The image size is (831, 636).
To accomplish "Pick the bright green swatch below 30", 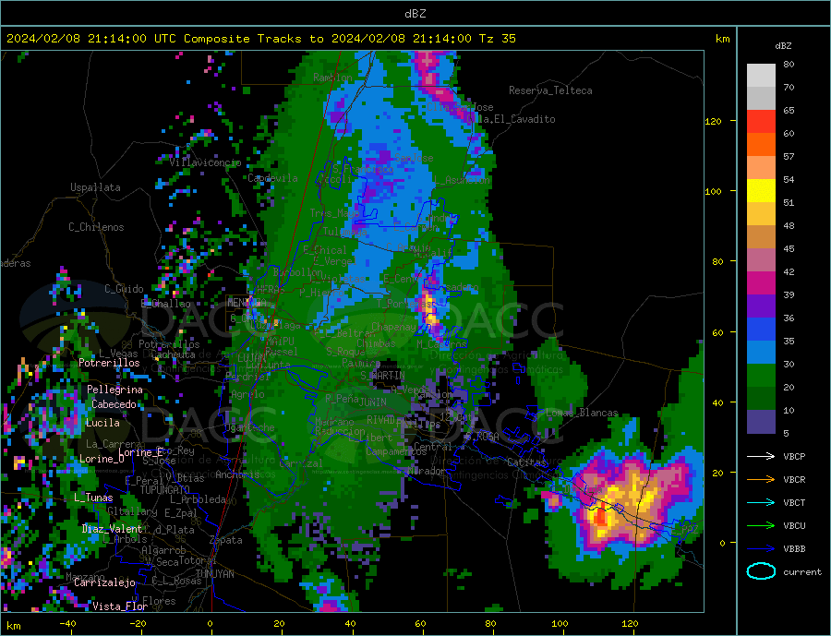I will click(x=761, y=376).
